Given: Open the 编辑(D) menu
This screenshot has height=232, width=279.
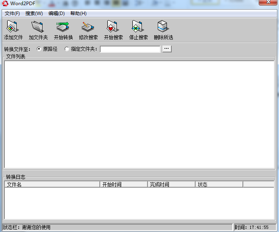Looking at the screenshot, I should (x=56, y=13).
